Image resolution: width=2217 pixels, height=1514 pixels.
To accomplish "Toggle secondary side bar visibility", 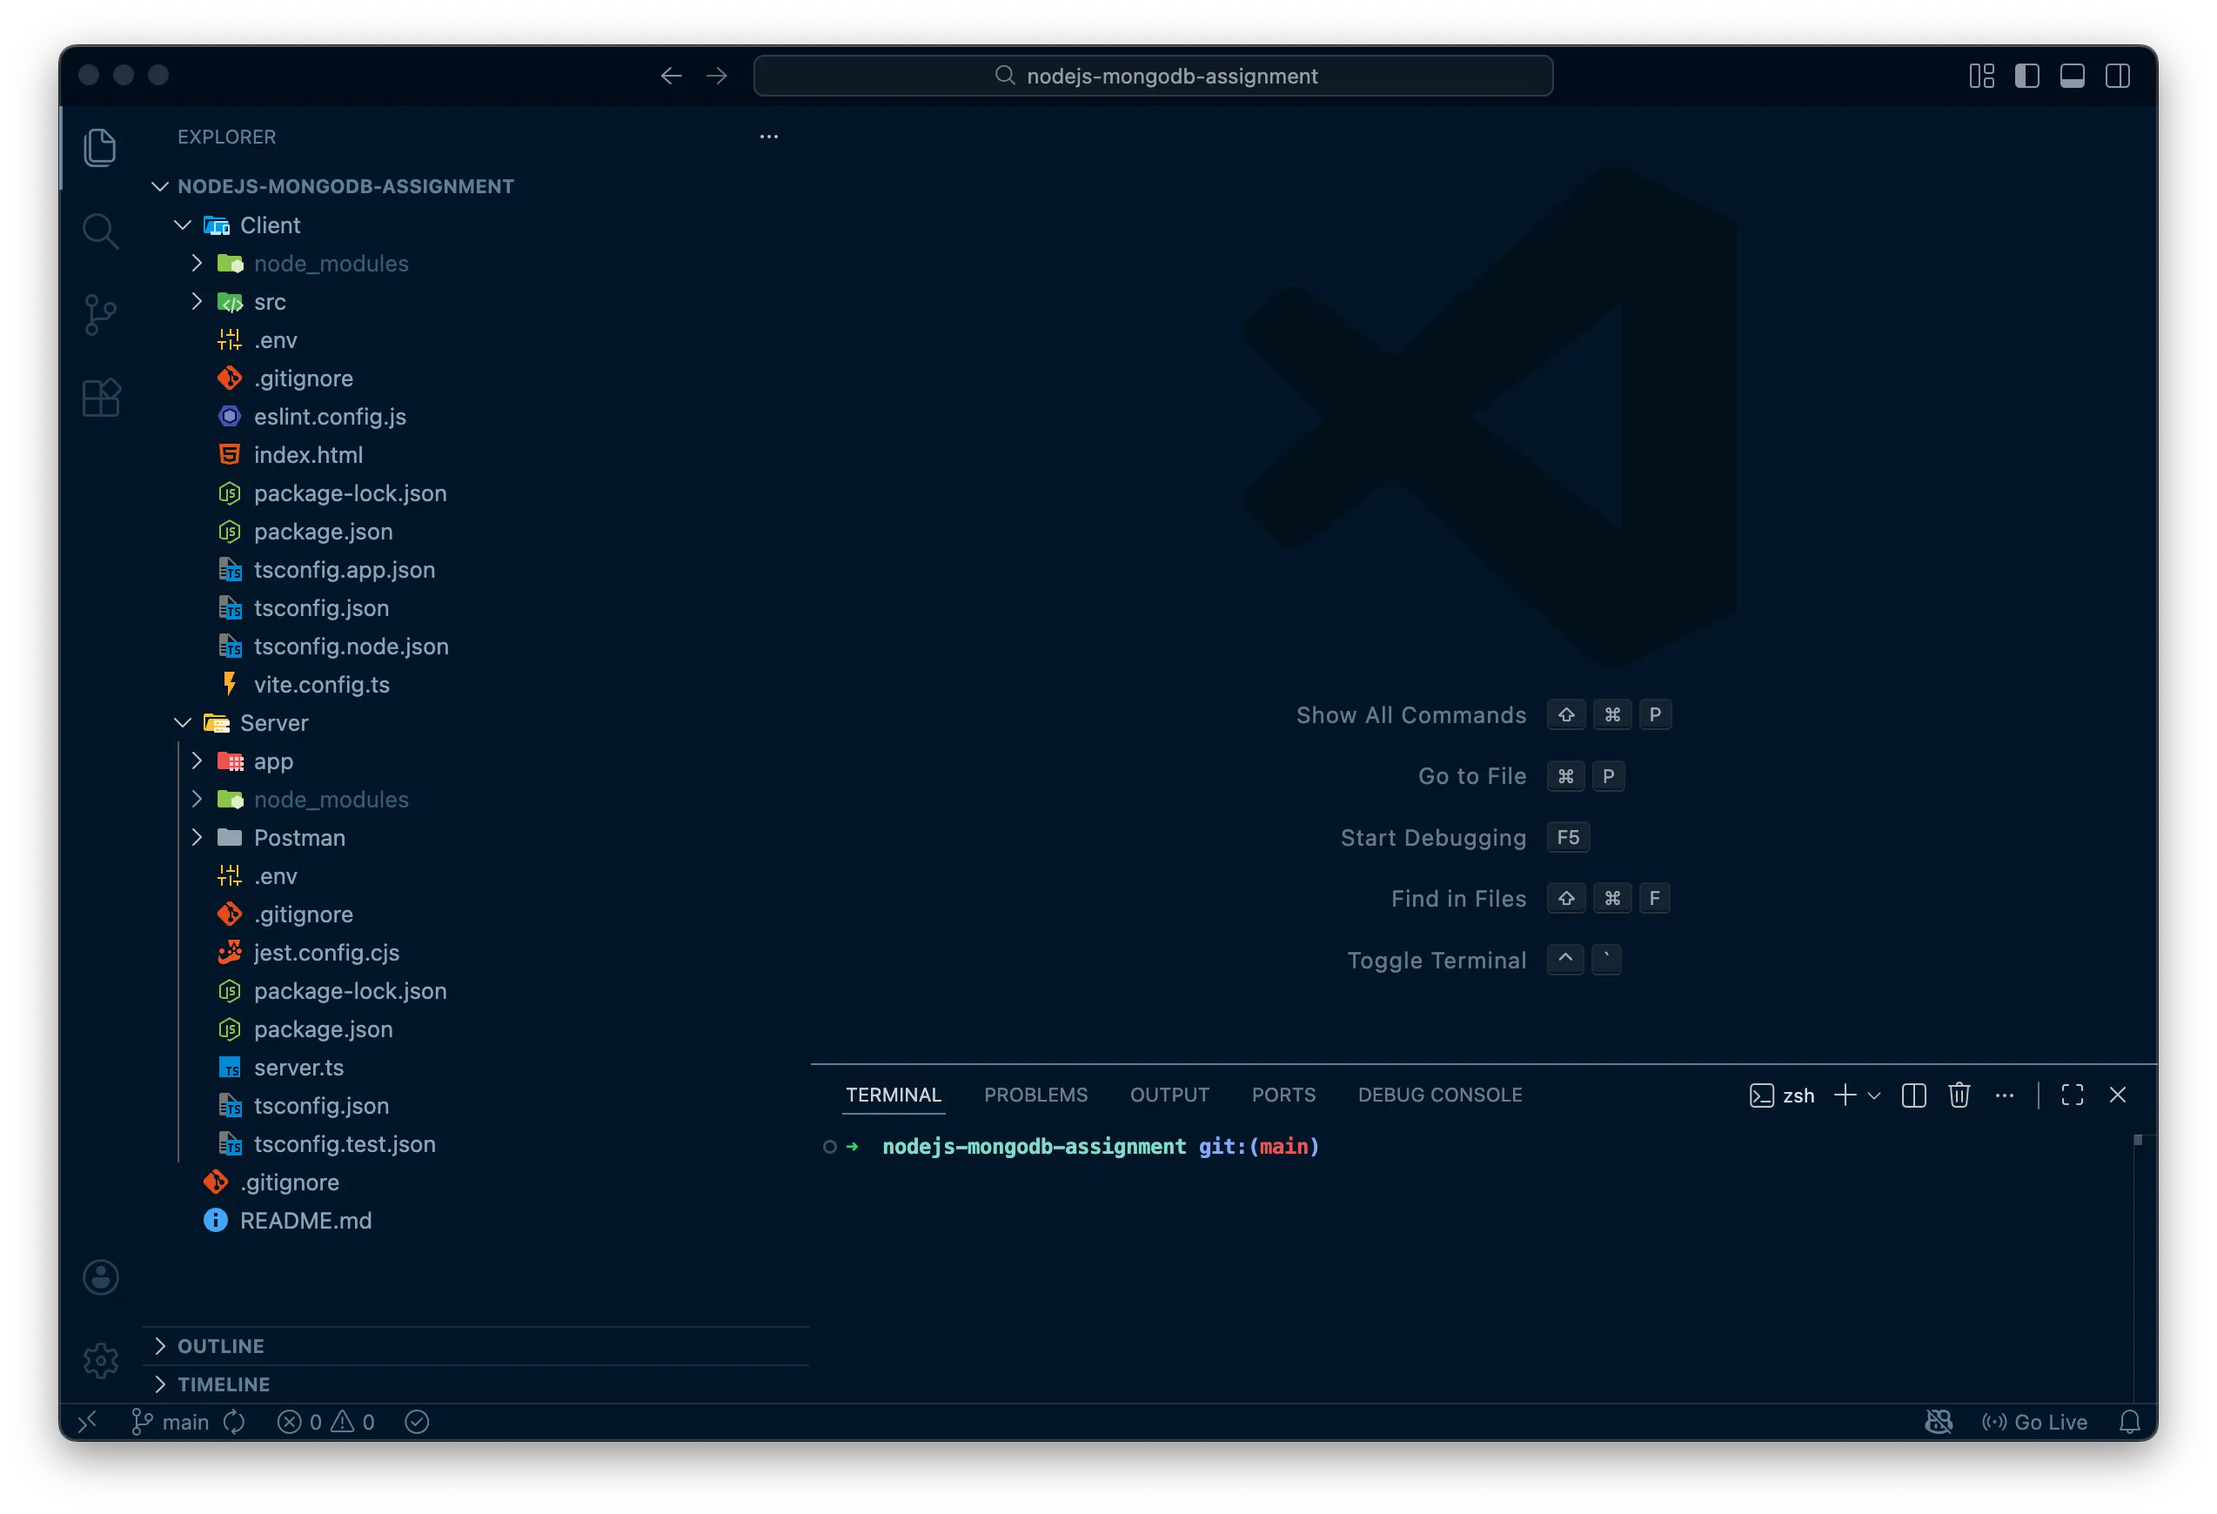I will point(2117,76).
